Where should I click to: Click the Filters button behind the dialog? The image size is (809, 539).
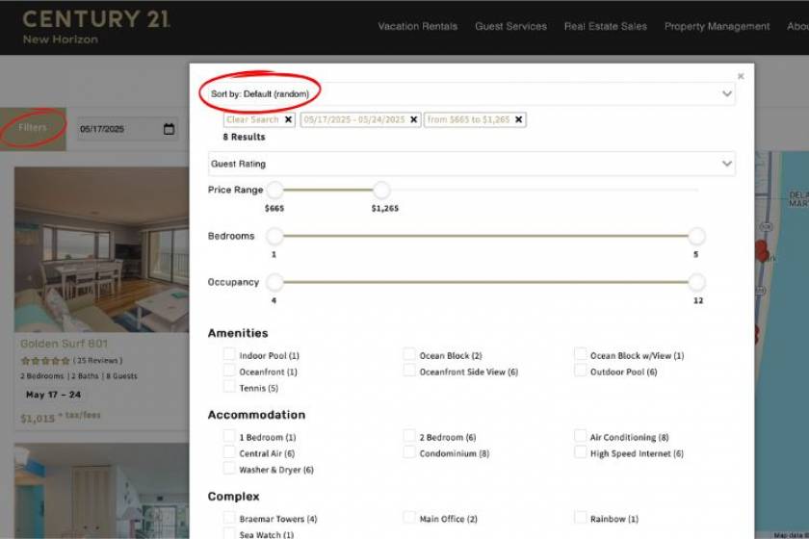click(33, 128)
